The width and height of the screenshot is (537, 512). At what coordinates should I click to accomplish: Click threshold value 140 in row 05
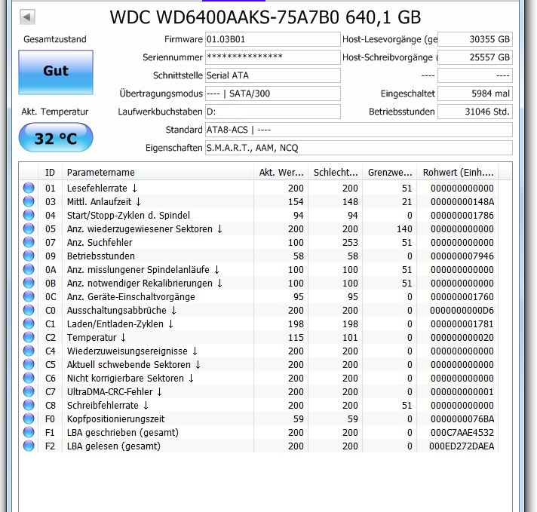tap(404, 228)
